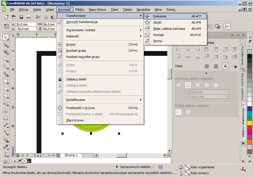This screenshot has height=177, width=253.
Task: Choose Wyczyść transformacje entry
Action: click(100, 22)
